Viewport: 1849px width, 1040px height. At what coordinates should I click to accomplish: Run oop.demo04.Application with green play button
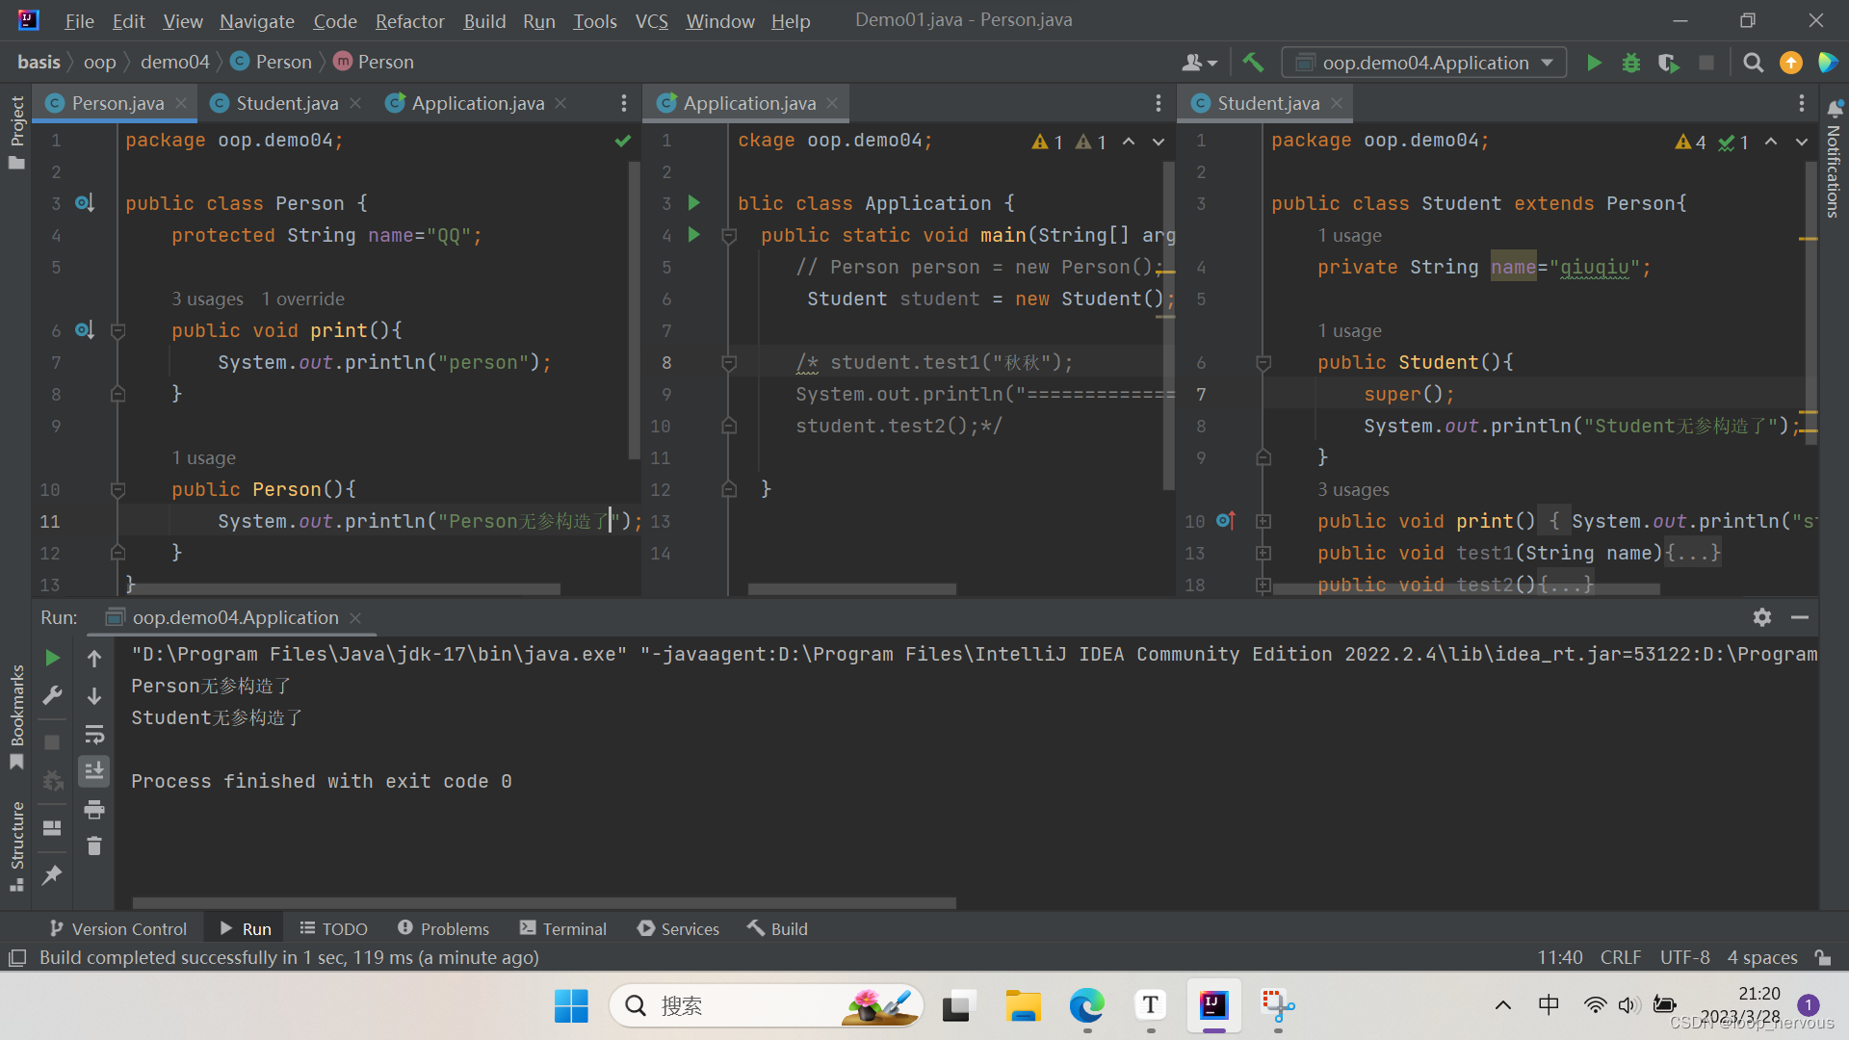tap(1594, 63)
